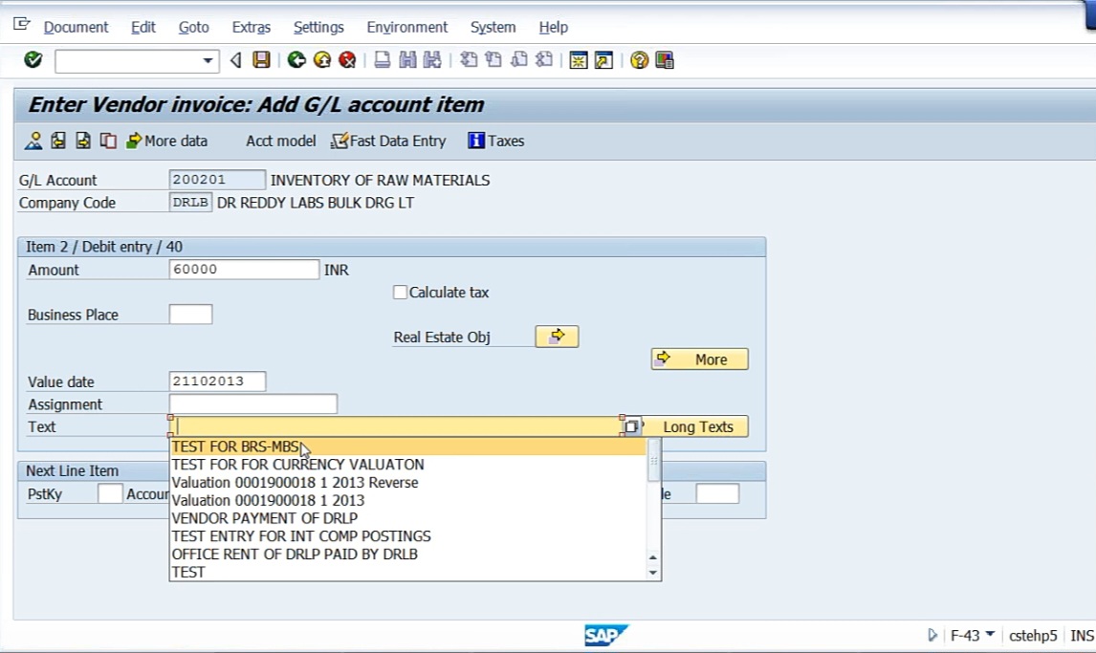Open the Settings menu

point(318,27)
